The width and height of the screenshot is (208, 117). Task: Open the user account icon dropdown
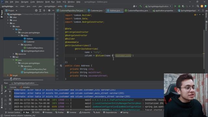[135, 6]
